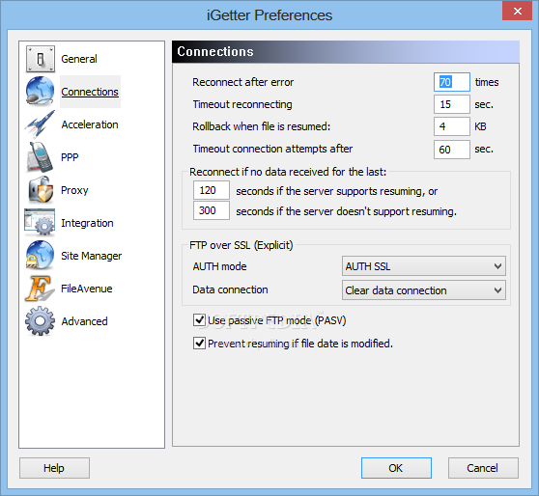Select the Connections label in sidebar
Image resolution: width=539 pixels, height=496 pixels.
click(90, 92)
